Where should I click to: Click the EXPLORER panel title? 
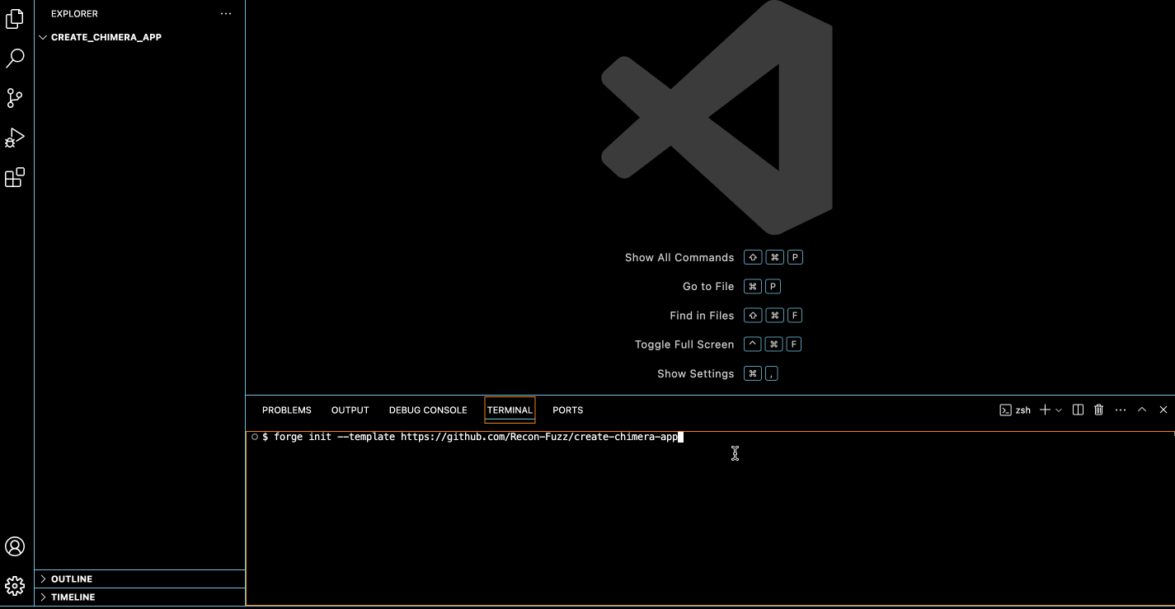(x=74, y=14)
